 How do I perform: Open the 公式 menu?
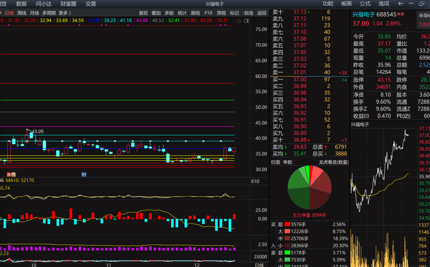[x=365, y=4]
